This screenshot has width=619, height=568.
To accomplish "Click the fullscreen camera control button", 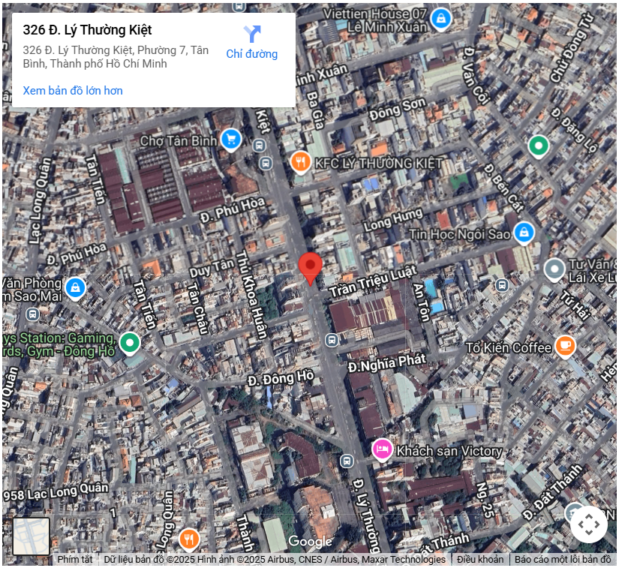I will pos(588,524).
